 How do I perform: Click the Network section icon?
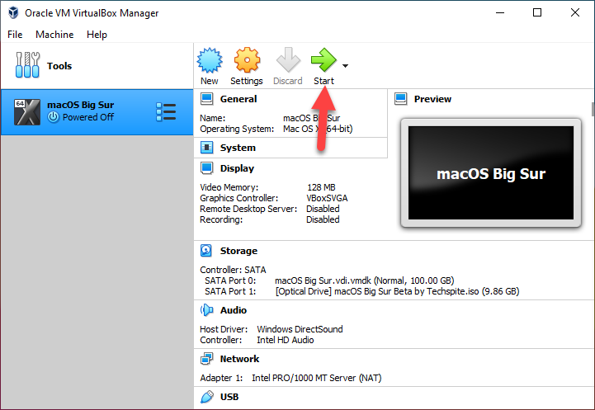coord(207,359)
